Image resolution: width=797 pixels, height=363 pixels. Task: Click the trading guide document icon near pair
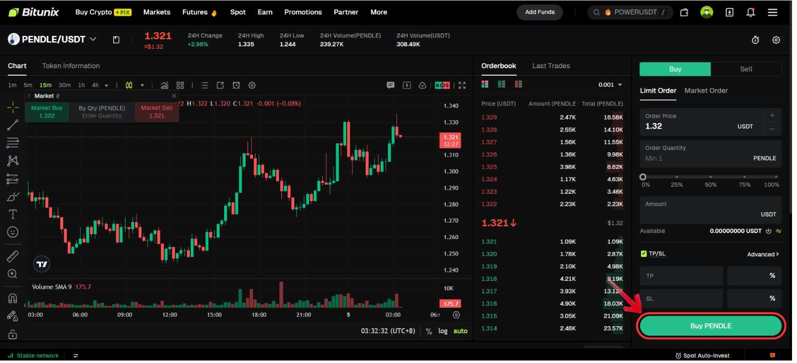pyautogui.click(x=116, y=40)
